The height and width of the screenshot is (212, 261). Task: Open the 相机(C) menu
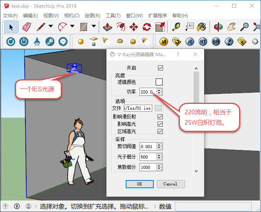(x=72, y=16)
